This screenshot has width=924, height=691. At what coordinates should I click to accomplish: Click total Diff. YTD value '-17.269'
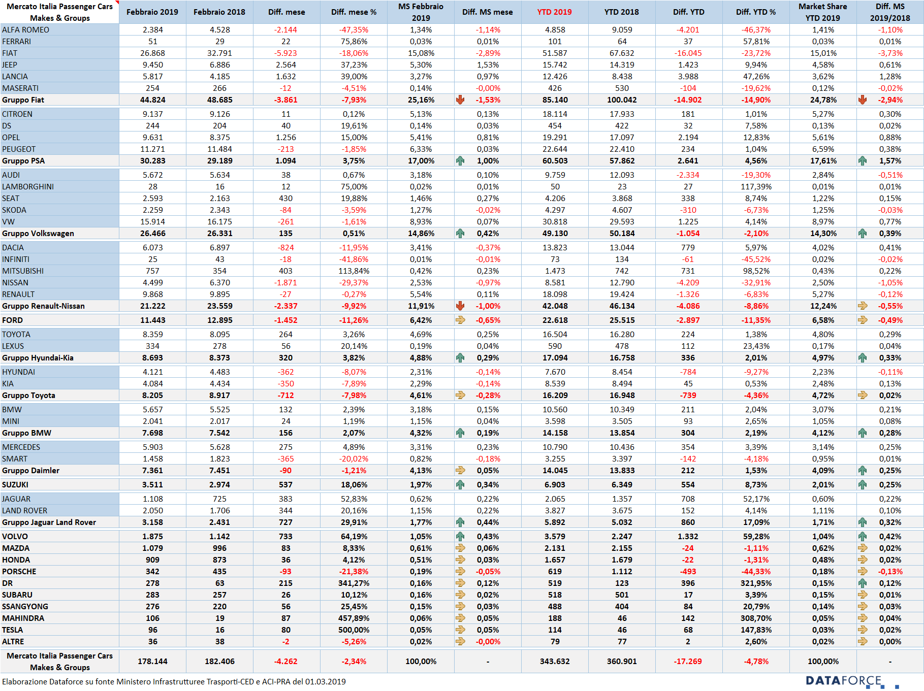[x=688, y=662]
